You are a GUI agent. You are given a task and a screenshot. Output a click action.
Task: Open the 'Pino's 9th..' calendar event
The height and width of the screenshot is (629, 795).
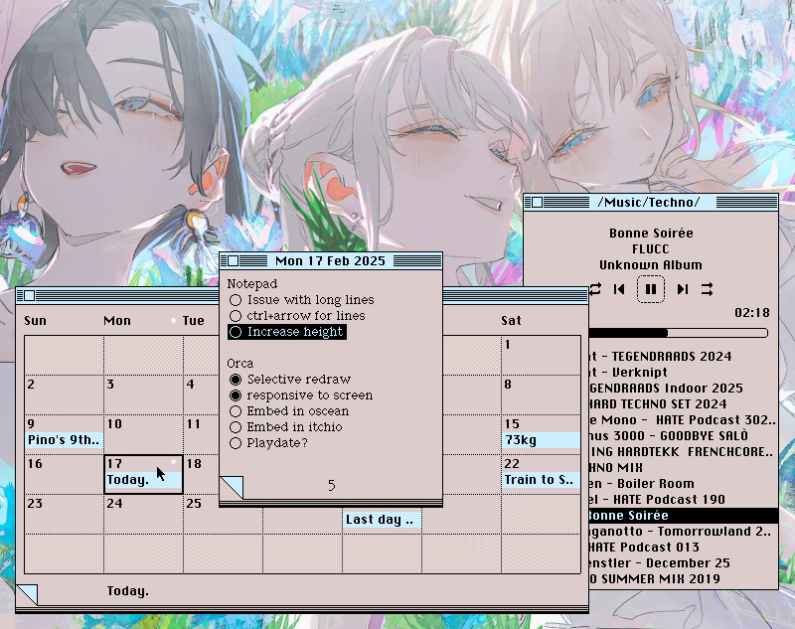pyautogui.click(x=64, y=440)
